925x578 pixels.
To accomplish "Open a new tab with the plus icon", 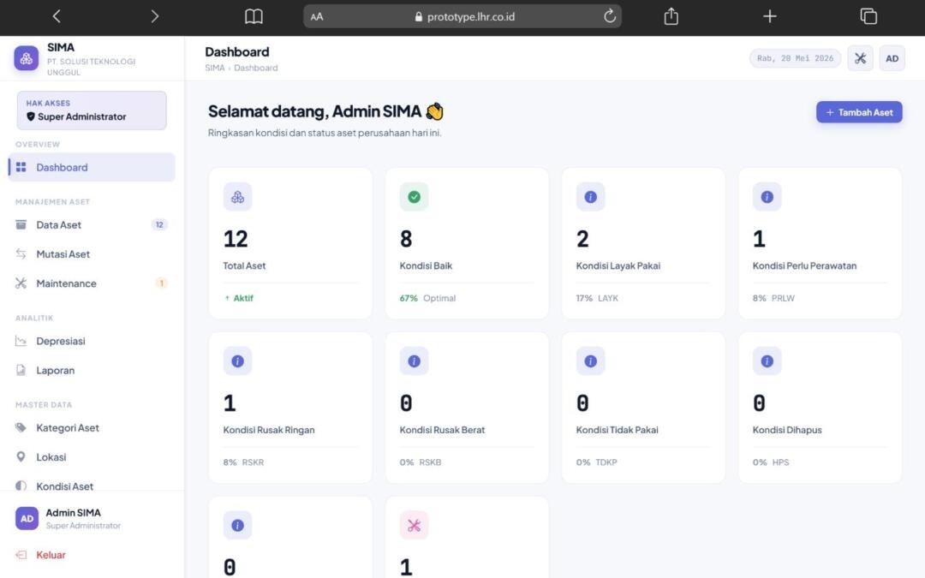I will (769, 16).
